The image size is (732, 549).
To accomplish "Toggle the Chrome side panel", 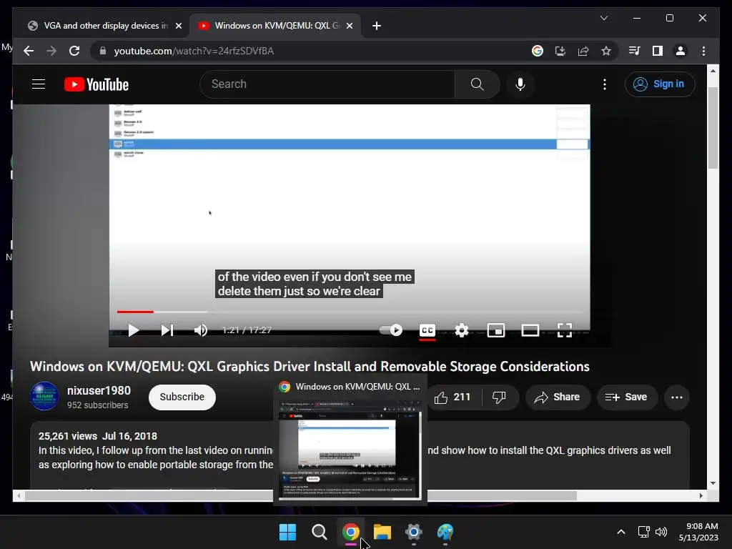I will [658, 51].
